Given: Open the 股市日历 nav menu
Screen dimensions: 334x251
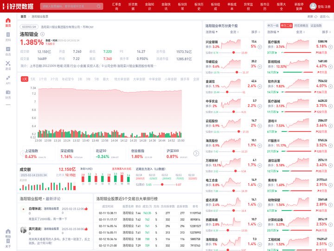Looking at the screenshot, I should click(x=264, y=7).
